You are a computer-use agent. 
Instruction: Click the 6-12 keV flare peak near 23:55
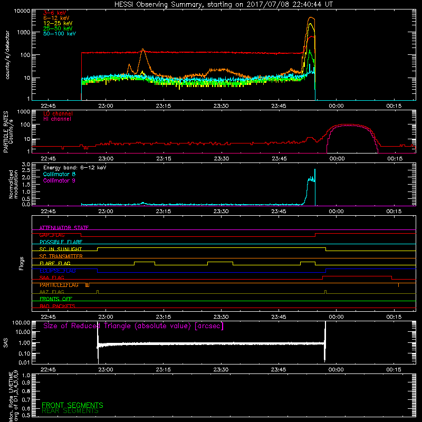(311, 18)
